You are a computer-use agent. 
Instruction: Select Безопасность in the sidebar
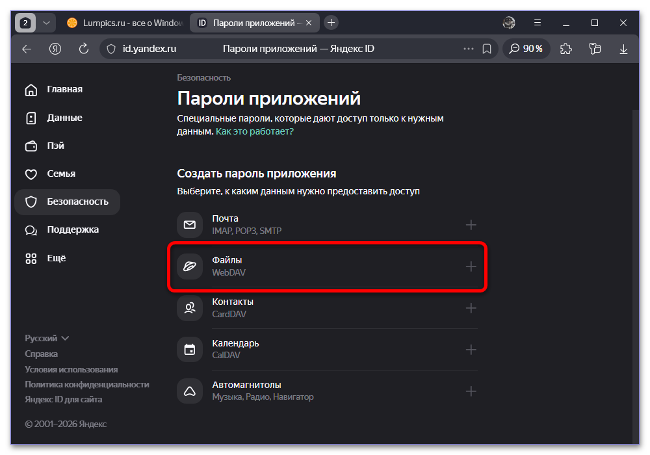point(67,202)
